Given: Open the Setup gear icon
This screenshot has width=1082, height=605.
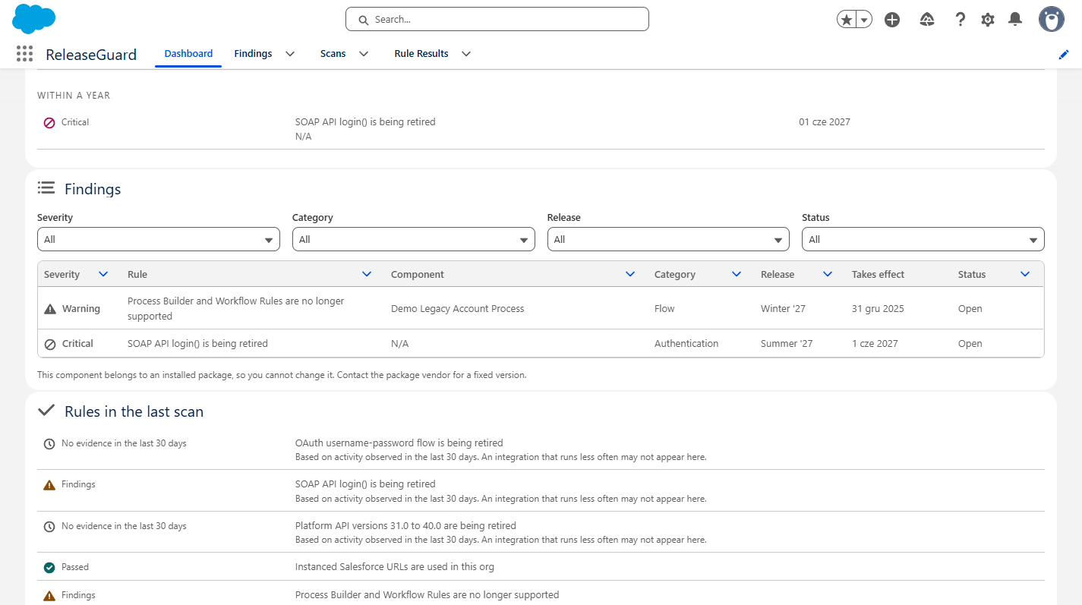Looking at the screenshot, I should point(988,20).
